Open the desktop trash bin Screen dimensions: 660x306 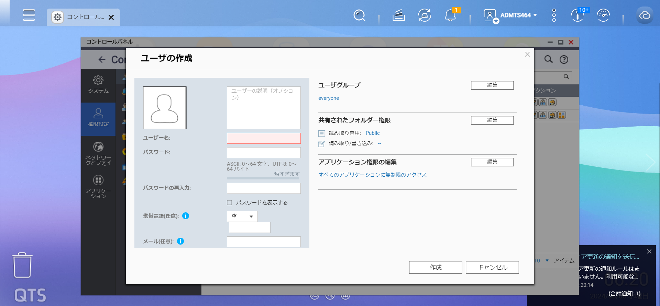click(22, 265)
